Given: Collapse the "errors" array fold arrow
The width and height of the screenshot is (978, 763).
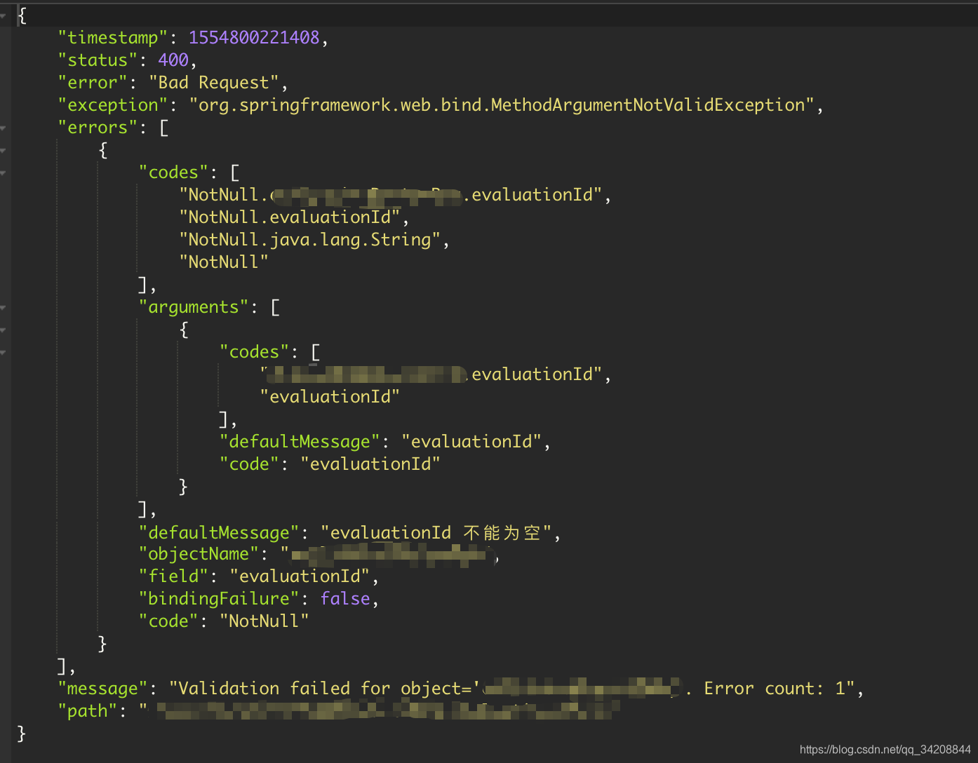Looking at the screenshot, I should coord(4,128).
